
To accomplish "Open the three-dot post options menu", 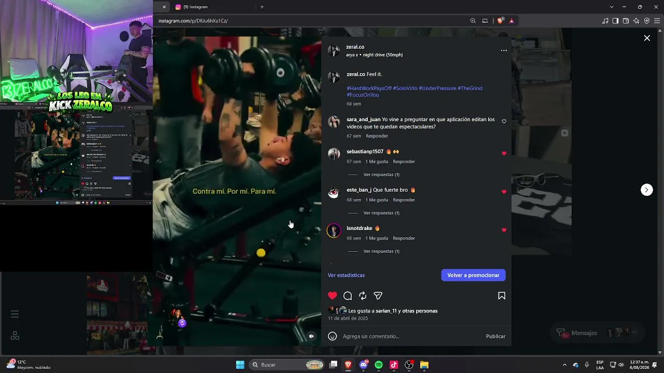I will (504, 51).
